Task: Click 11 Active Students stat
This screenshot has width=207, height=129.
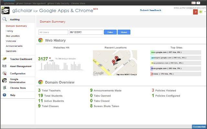Action: [x=51, y=101]
